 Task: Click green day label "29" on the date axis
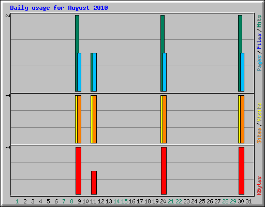233,201
